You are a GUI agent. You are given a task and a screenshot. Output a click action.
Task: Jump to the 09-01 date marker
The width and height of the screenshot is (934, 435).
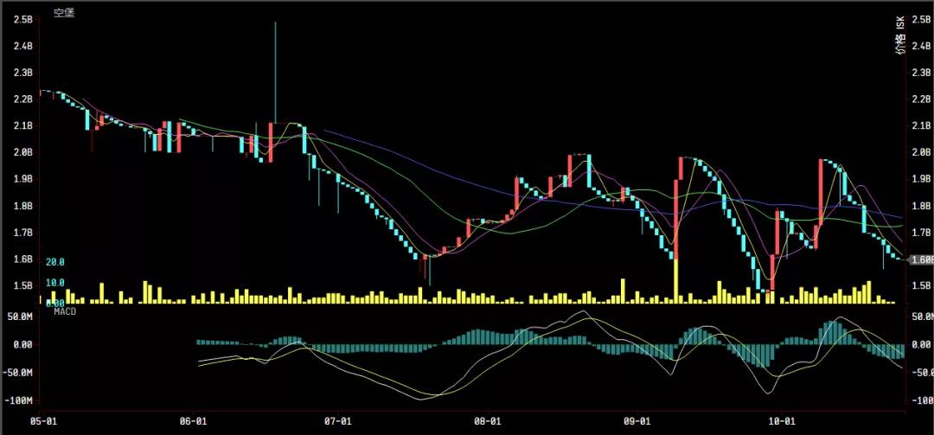pos(637,421)
